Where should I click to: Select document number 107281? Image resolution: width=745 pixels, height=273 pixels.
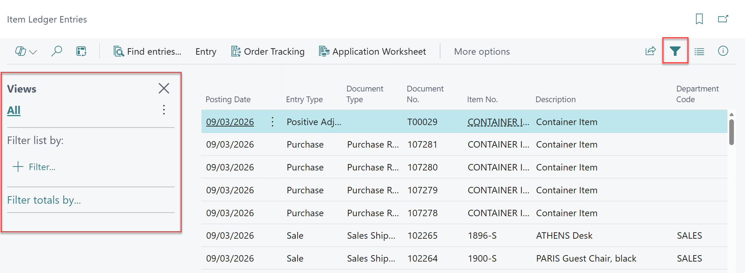pos(422,144)
